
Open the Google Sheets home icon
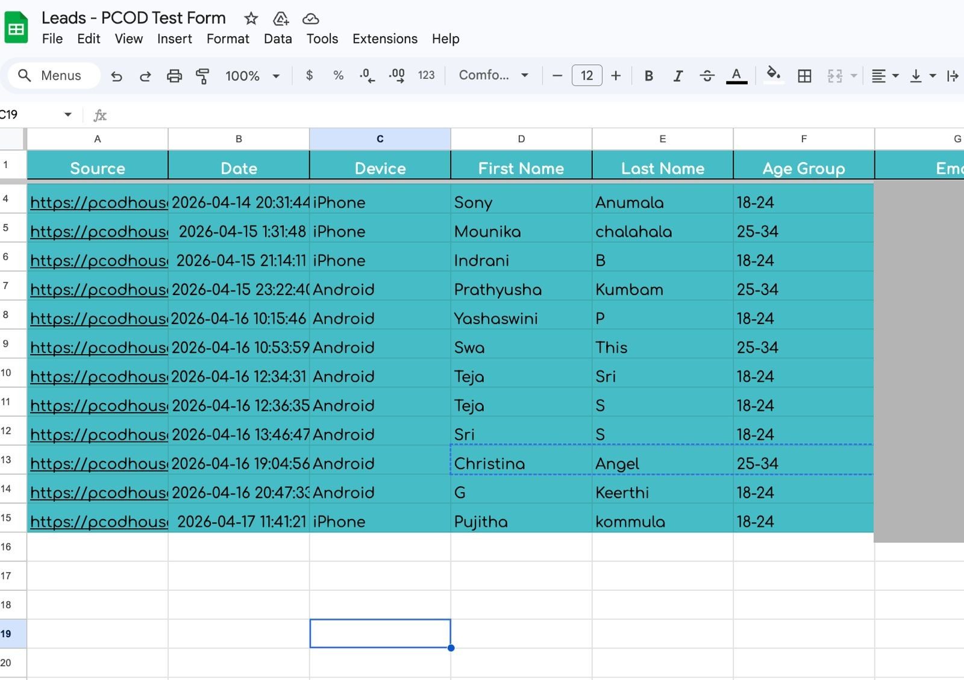pos(16,28)
